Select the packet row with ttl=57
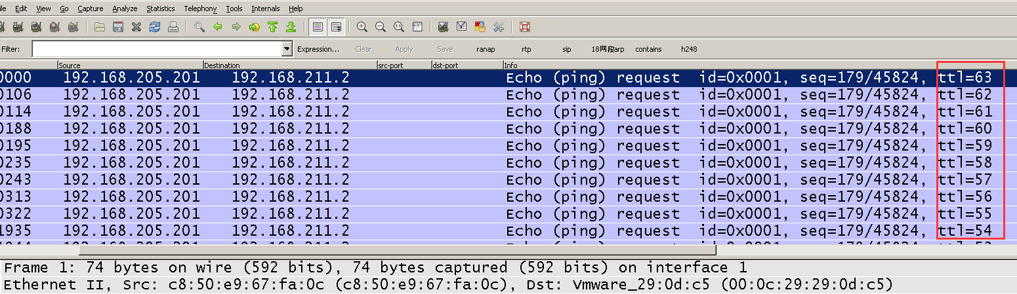Viewport: 1017px width, 294px height. (508, 180)
